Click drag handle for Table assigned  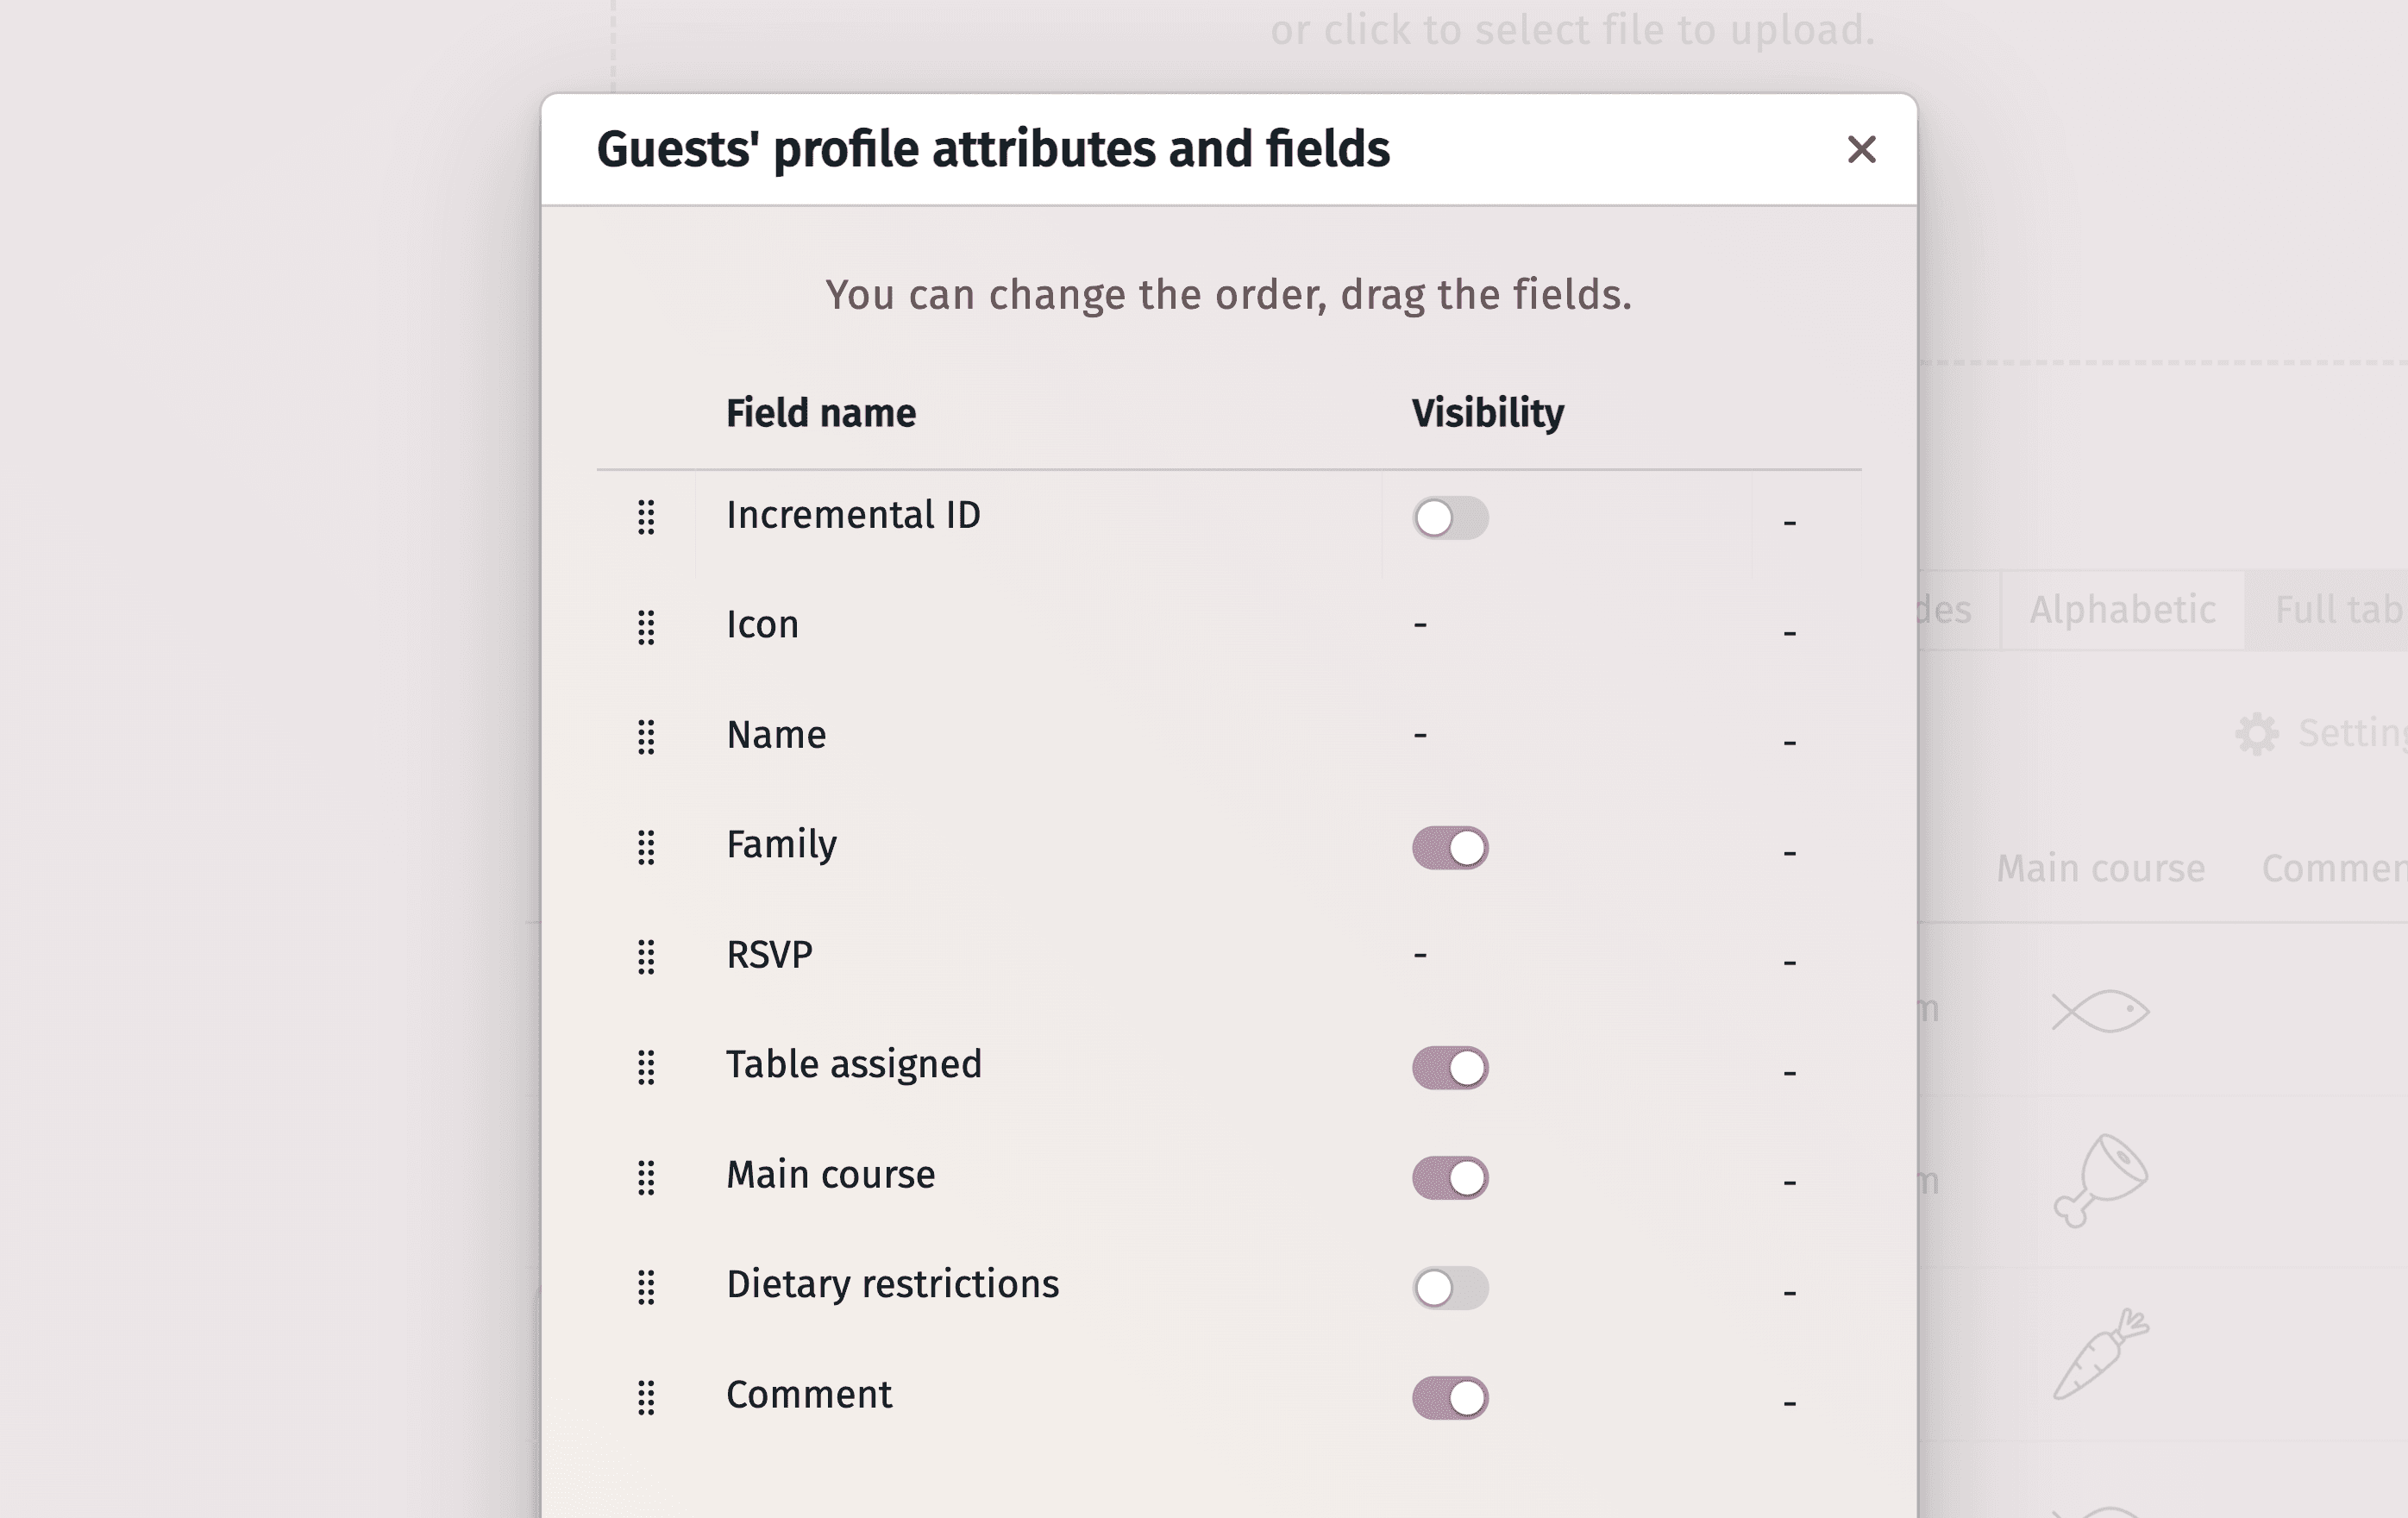(x=646, y=1067)
